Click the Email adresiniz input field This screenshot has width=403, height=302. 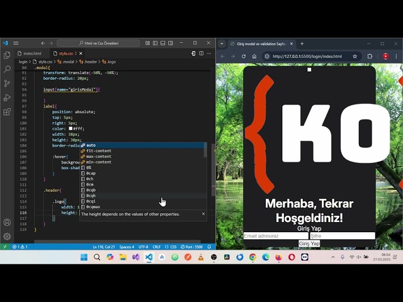coord(276,236)
